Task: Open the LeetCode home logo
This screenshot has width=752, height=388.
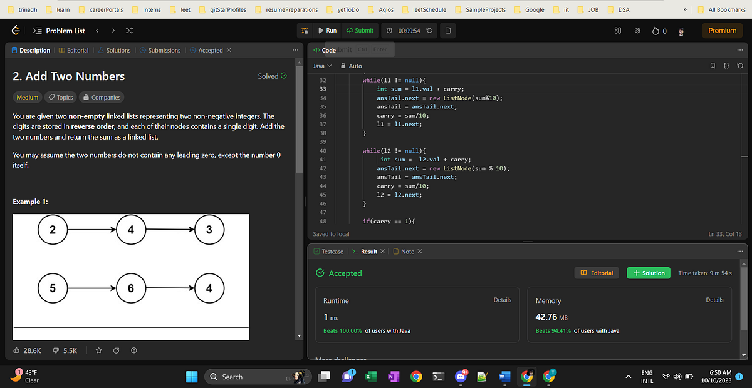Action: 16,31
